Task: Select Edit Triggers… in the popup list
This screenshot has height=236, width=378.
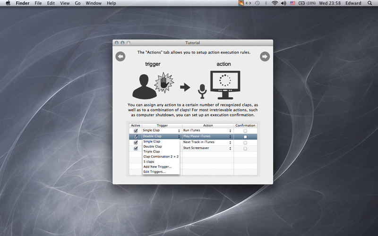Action: pyautogui.click(x=154, y=171)
